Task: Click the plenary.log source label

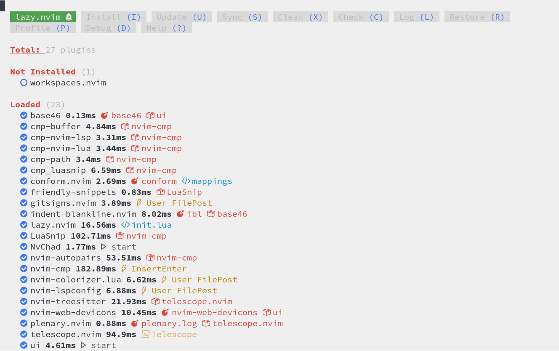Action: pos(169,323)
